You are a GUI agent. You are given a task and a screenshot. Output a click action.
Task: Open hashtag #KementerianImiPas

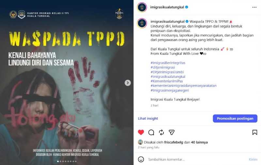(x=167, y=81)
